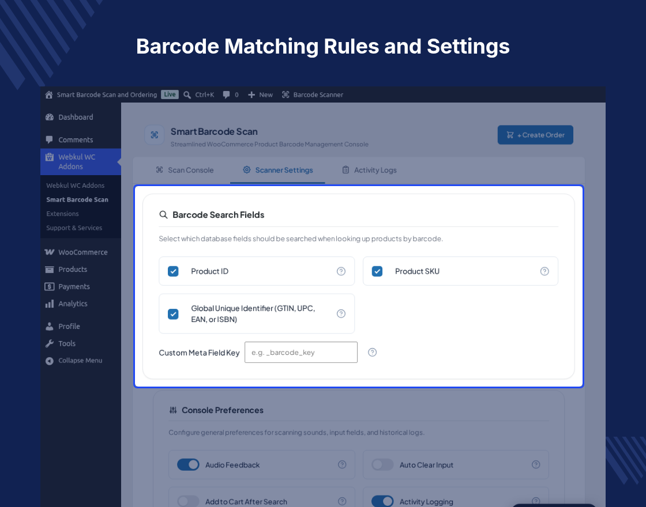Click the Analytics bar chart icon
This screenshot has width=646, height=507.
click(50, 304)
